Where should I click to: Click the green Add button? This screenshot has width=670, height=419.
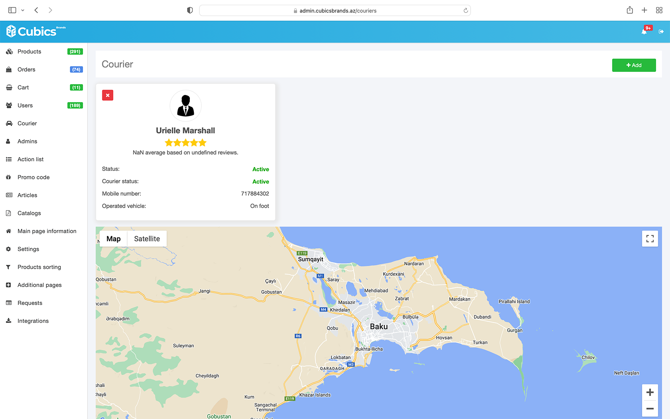634,65
